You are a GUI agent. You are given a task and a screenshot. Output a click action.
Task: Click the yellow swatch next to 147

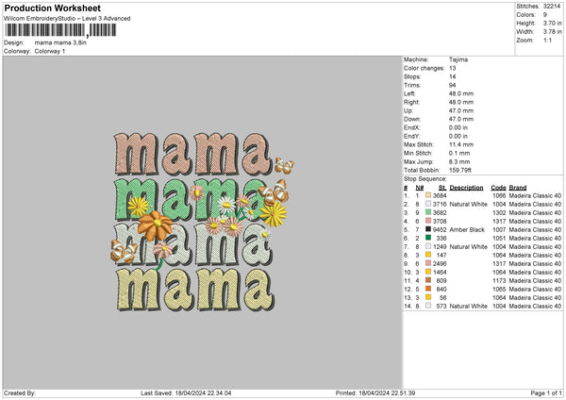[428, 255]
